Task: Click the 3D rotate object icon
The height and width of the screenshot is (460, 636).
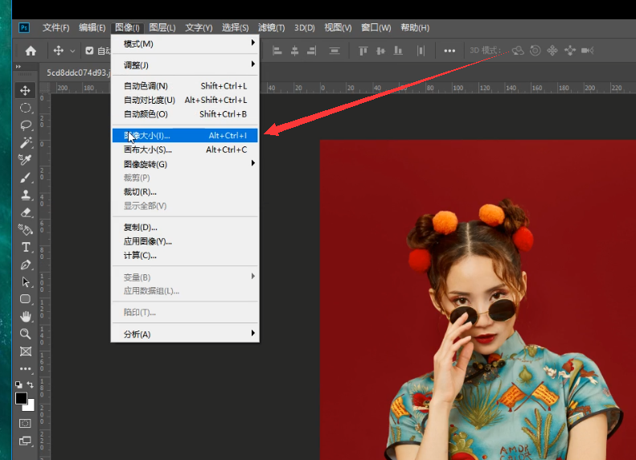Action: point(518,51)
